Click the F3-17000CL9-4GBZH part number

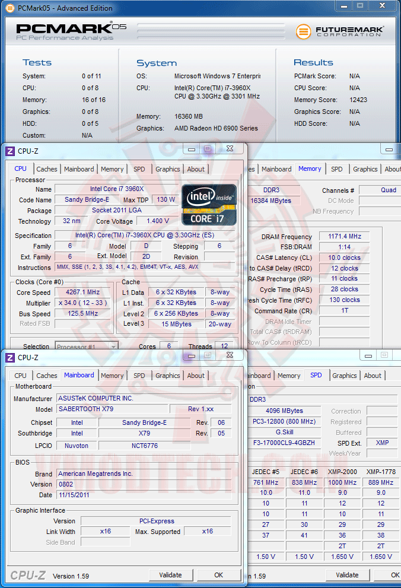coord(284,443)
